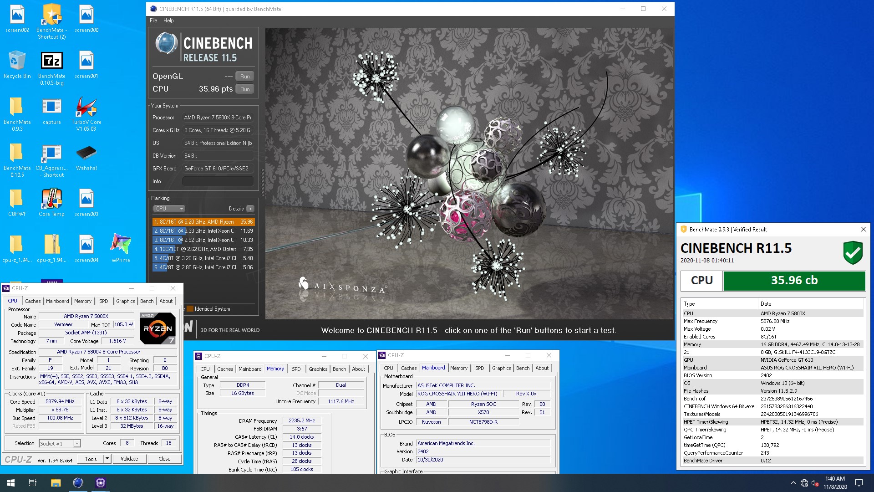Switch to Caches tab in CPU-Z CPU window

(33, 301)
